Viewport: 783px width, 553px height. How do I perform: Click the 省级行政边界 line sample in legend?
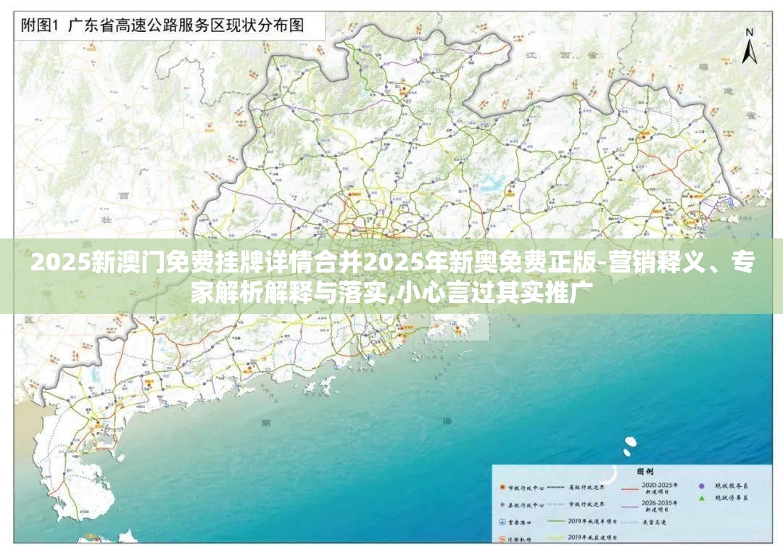(556, 487)
